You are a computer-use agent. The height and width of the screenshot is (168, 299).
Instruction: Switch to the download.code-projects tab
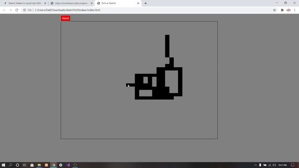pos(71,3)
